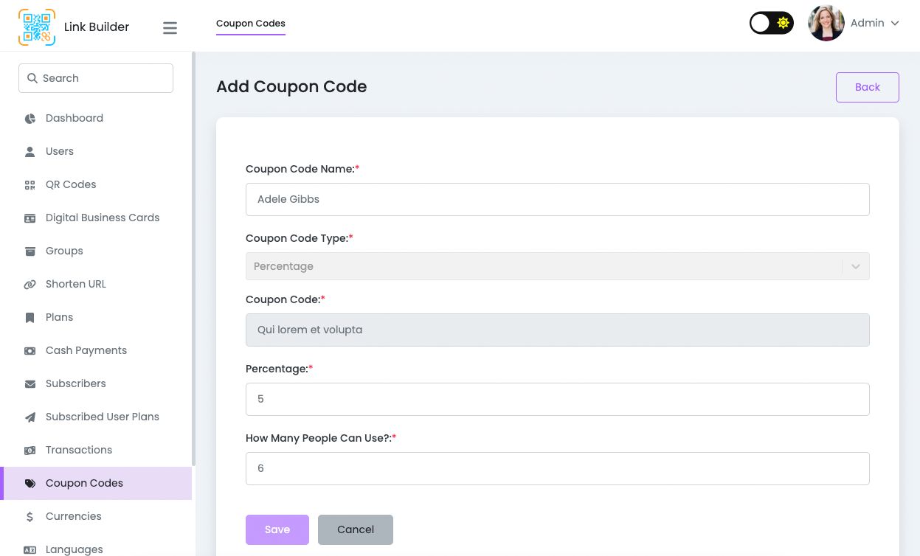Click the Subscribers envelope icon
Screen dimensions: 920x556
point(30,384)
